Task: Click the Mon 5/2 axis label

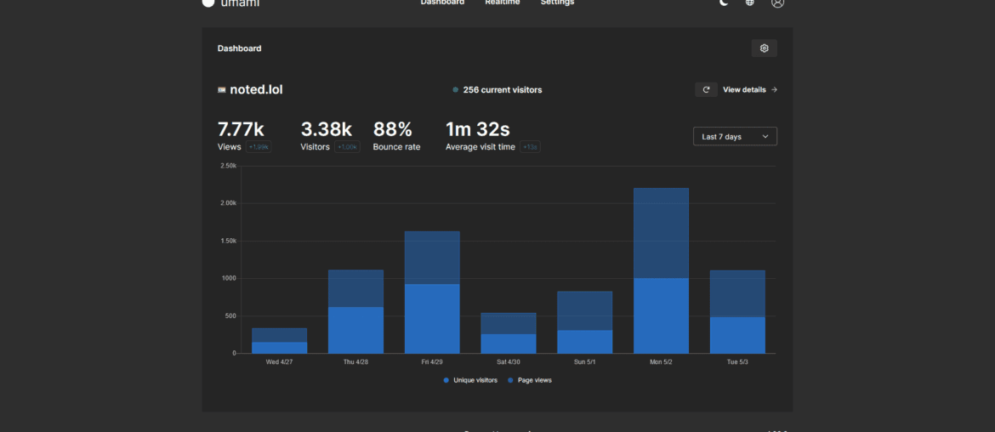Action: (662, 362)
